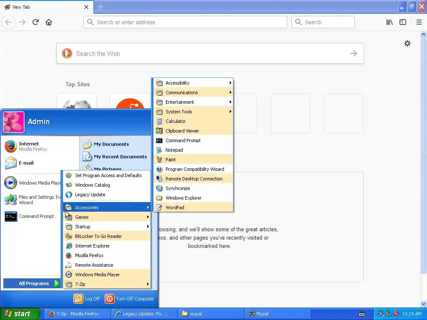Select the highlighted Accessories folder
The image size is (427, 320).
(x=107, y=207)
